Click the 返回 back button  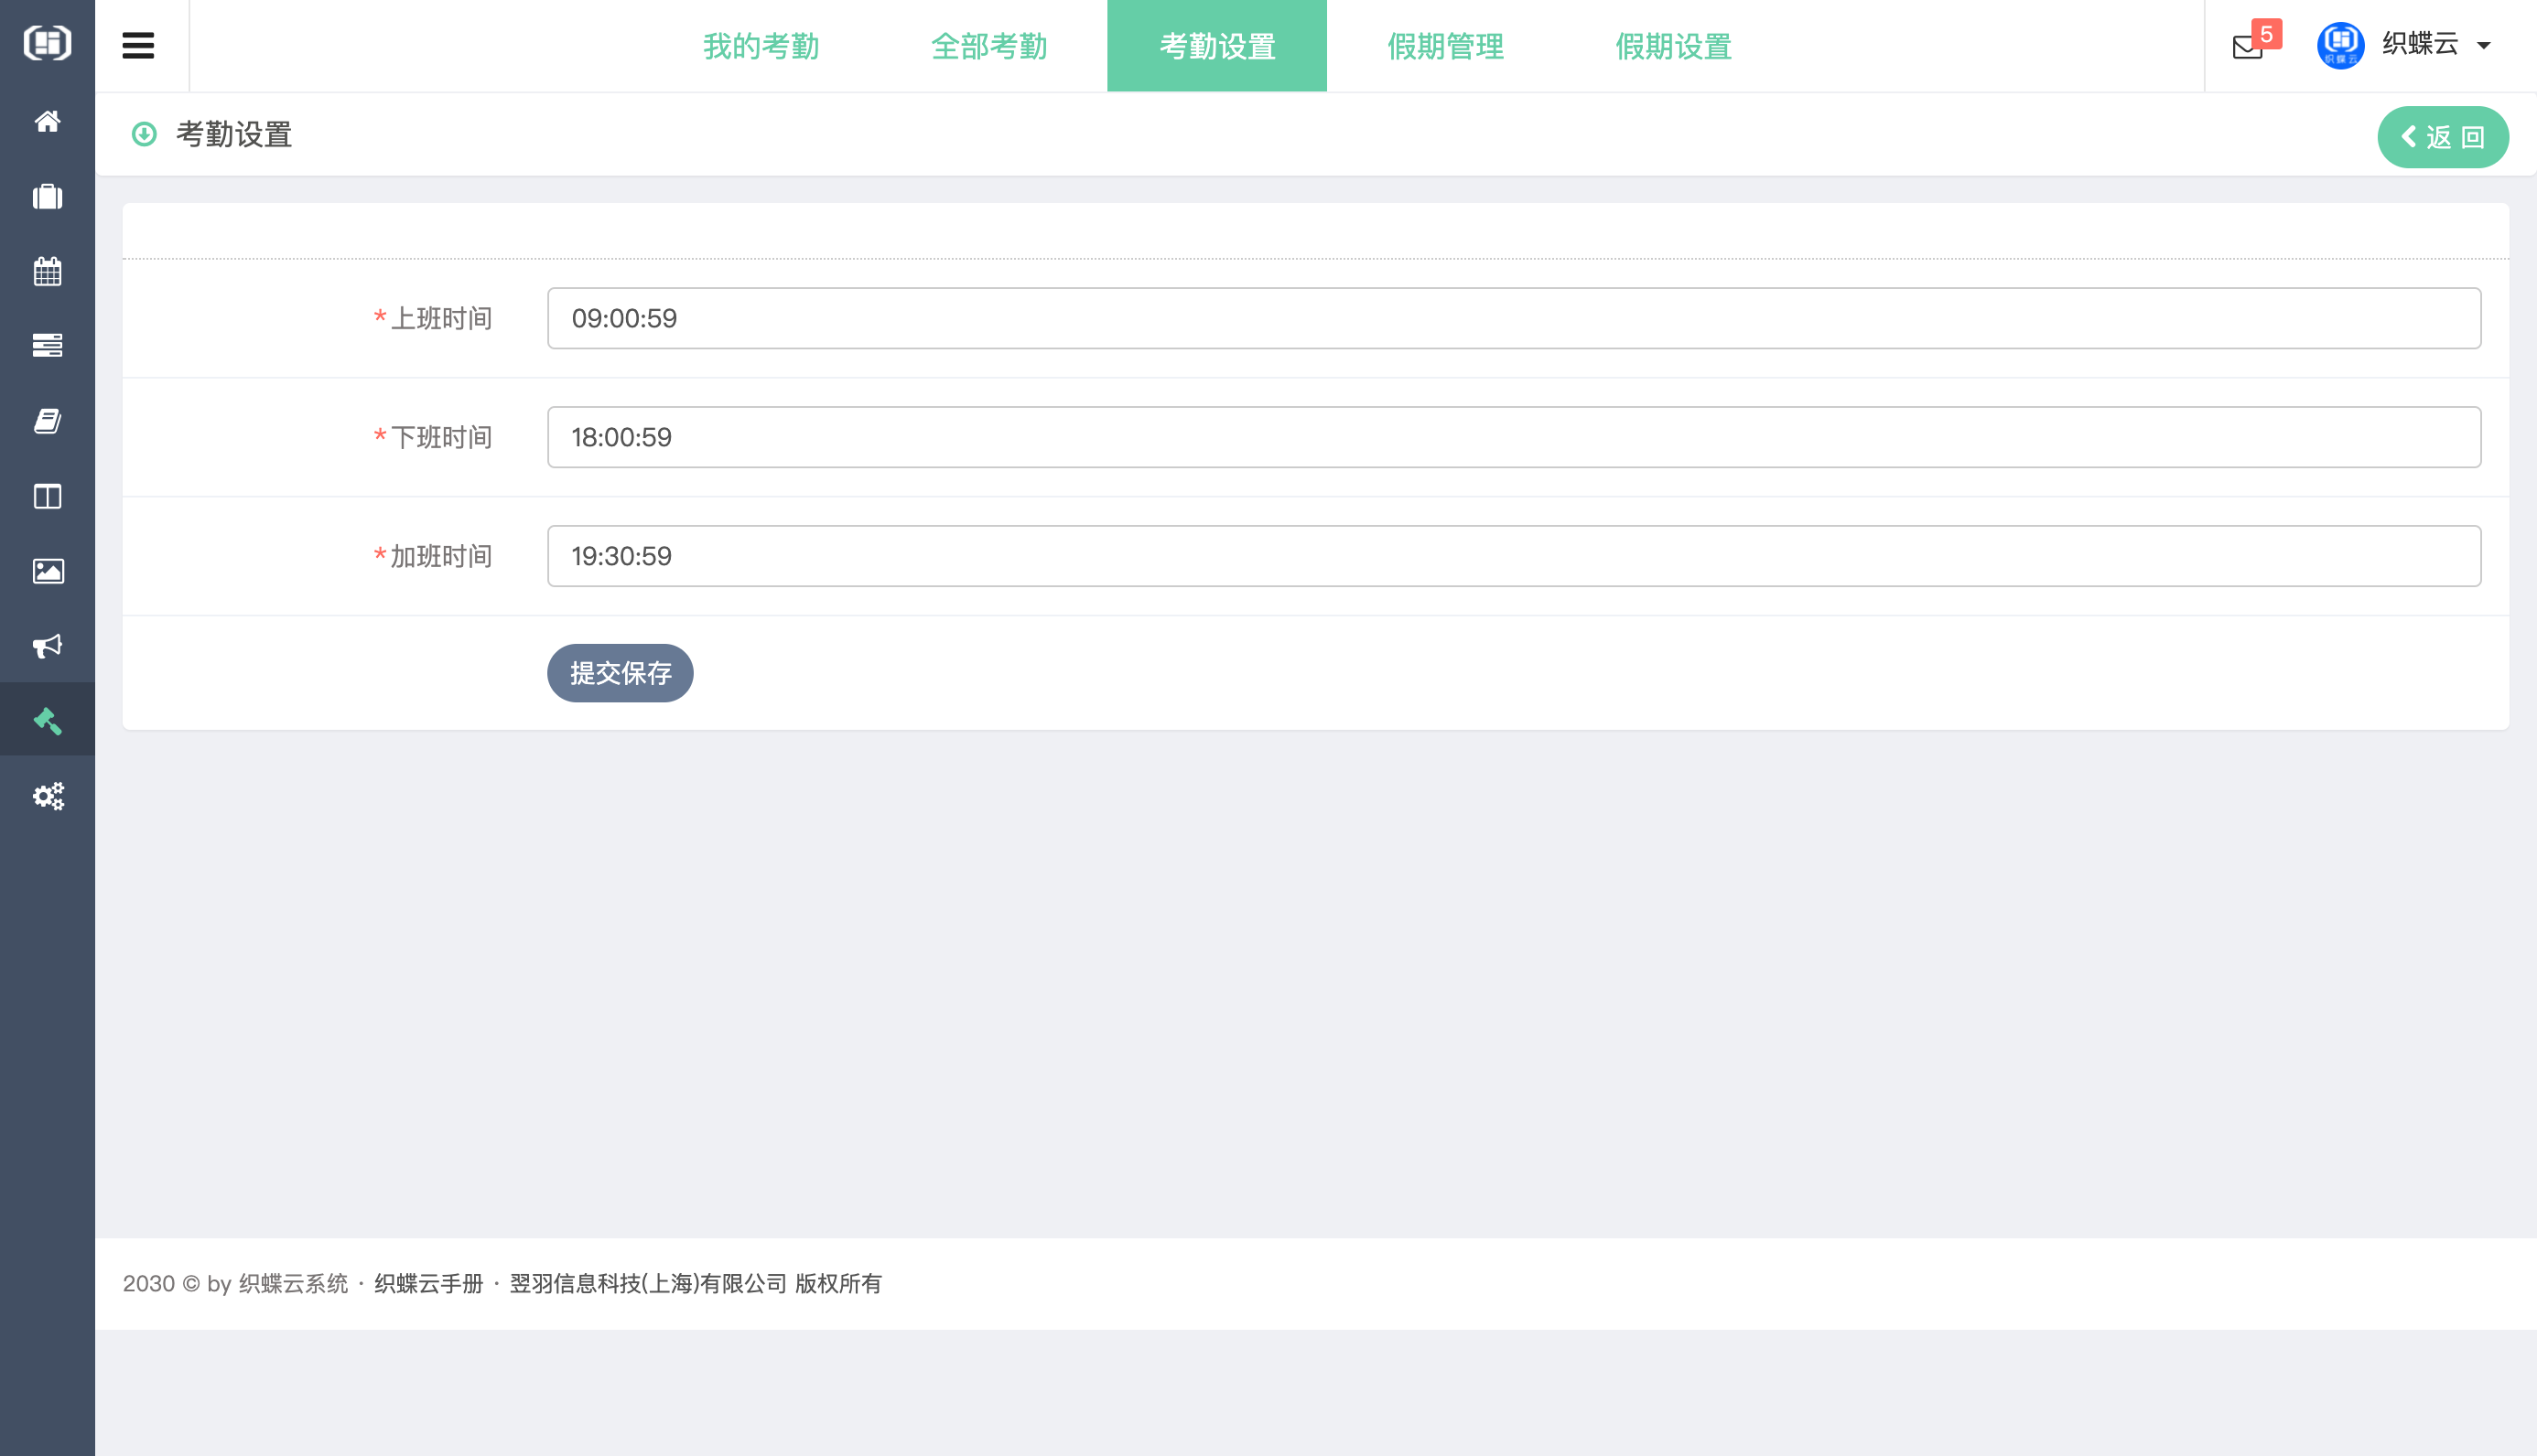[x=2442, y=137]
